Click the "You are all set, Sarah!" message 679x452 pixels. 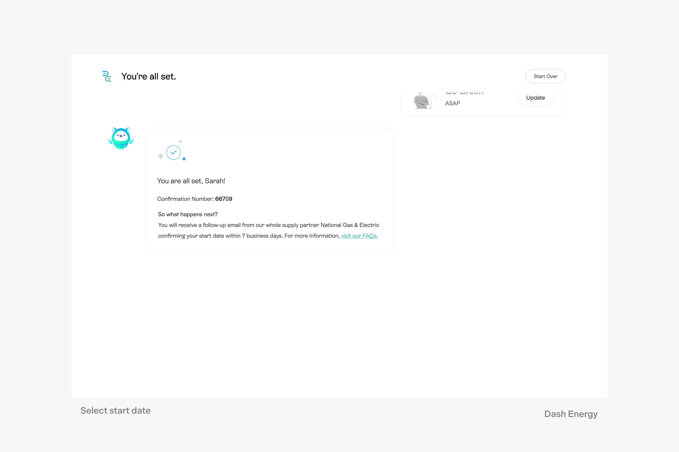pyautogui.click(x=191, y=181)
